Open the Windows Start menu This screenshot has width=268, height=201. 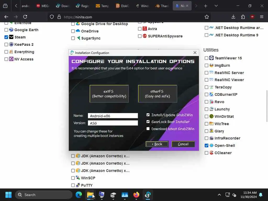[x=8, y=195]
